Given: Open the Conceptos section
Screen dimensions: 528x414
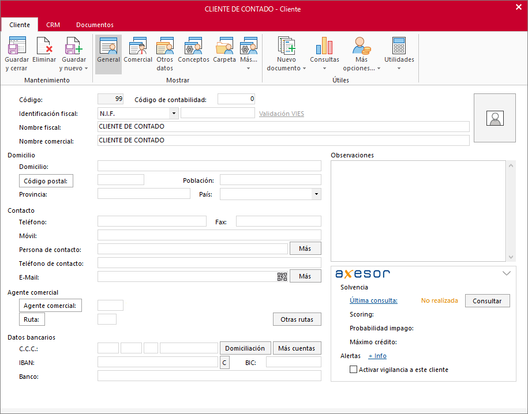Looking at the screenshot, I should [193, 46].
